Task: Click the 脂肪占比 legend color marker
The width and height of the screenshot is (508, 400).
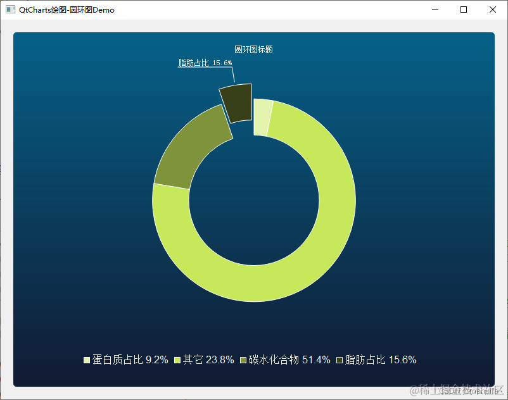Action: point(340,360)
